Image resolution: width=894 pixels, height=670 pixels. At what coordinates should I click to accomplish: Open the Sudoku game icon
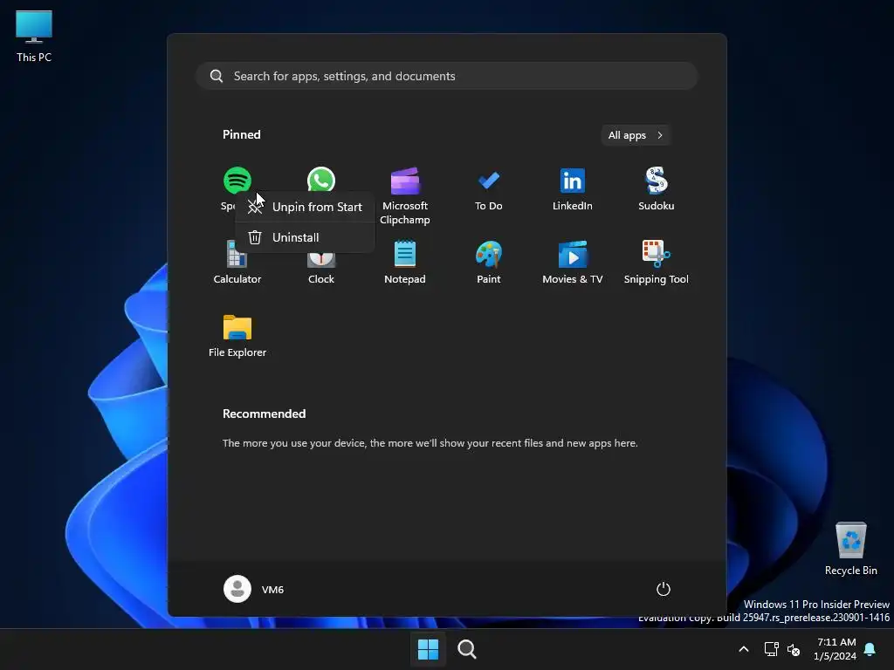coord(657,189)
